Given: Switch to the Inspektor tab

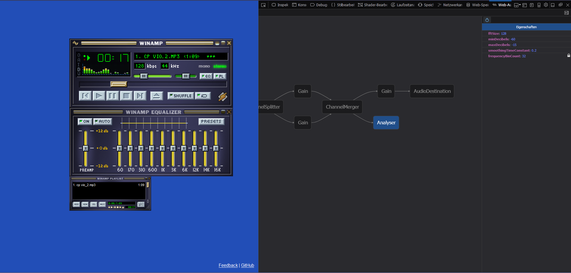Looking at the screenshot, I should [280, 5].
